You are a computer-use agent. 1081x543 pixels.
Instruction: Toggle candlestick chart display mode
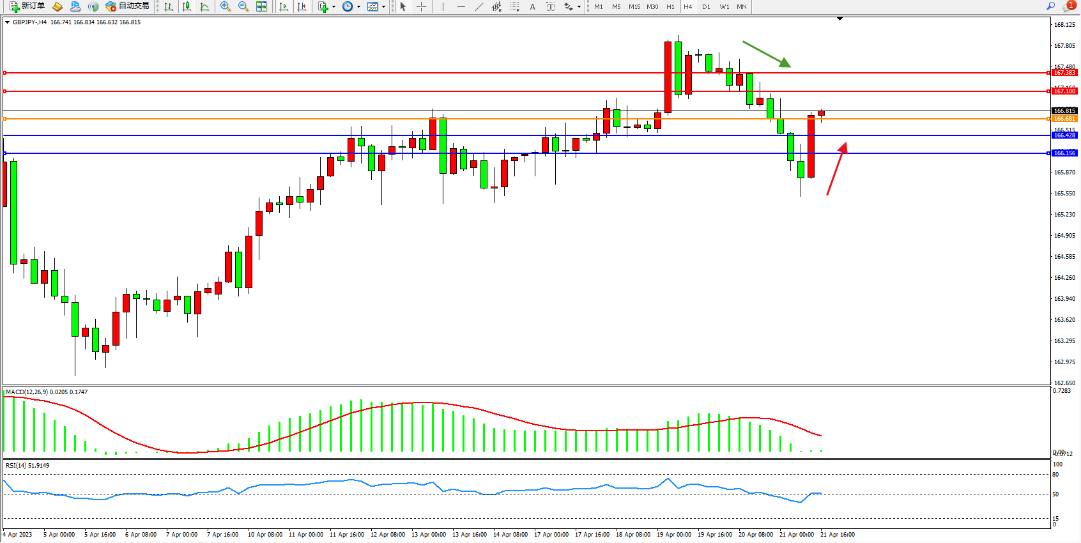pyautogui.click(x=187, y=6)
